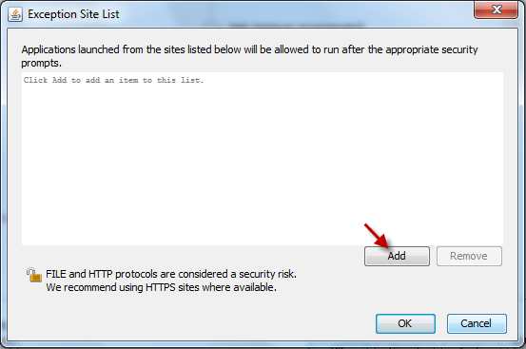Select the 'Click Add to add' placeholder text
This screenshot has width=526, height=349.
pyautogui.click(x=113, y=80)
